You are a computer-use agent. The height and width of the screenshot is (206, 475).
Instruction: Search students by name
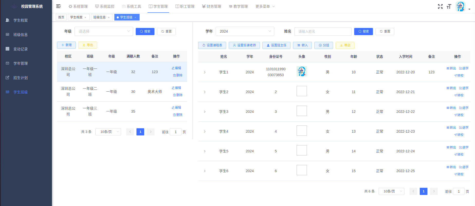coord(363,32)
